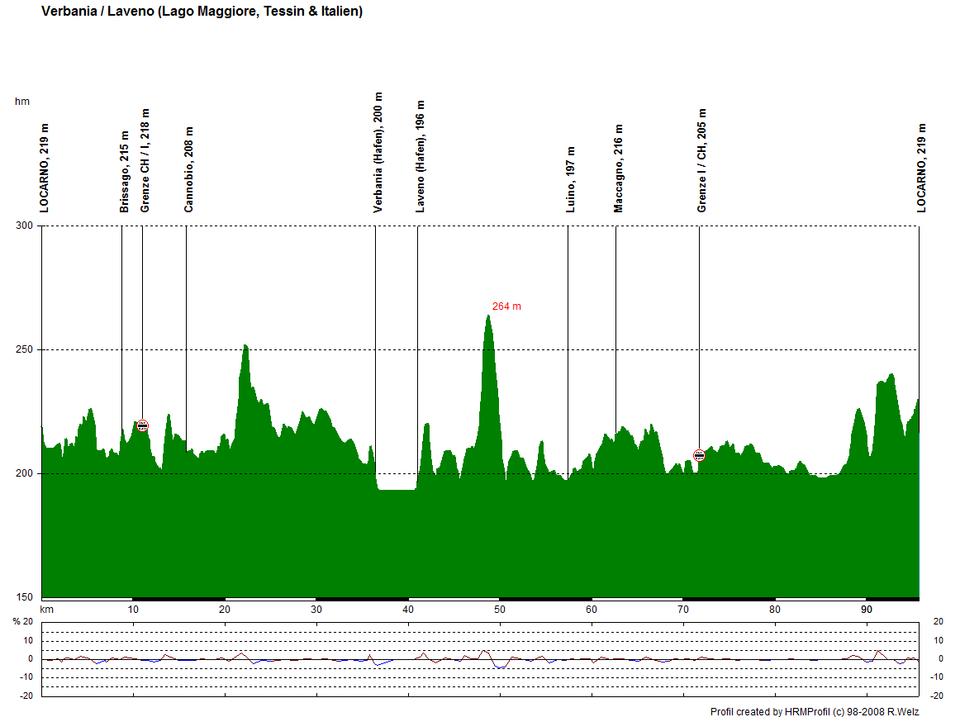Viewport: 960px width, 717px height.
Task: Click the Luino vertical marker line
Action: coord(568,352)
